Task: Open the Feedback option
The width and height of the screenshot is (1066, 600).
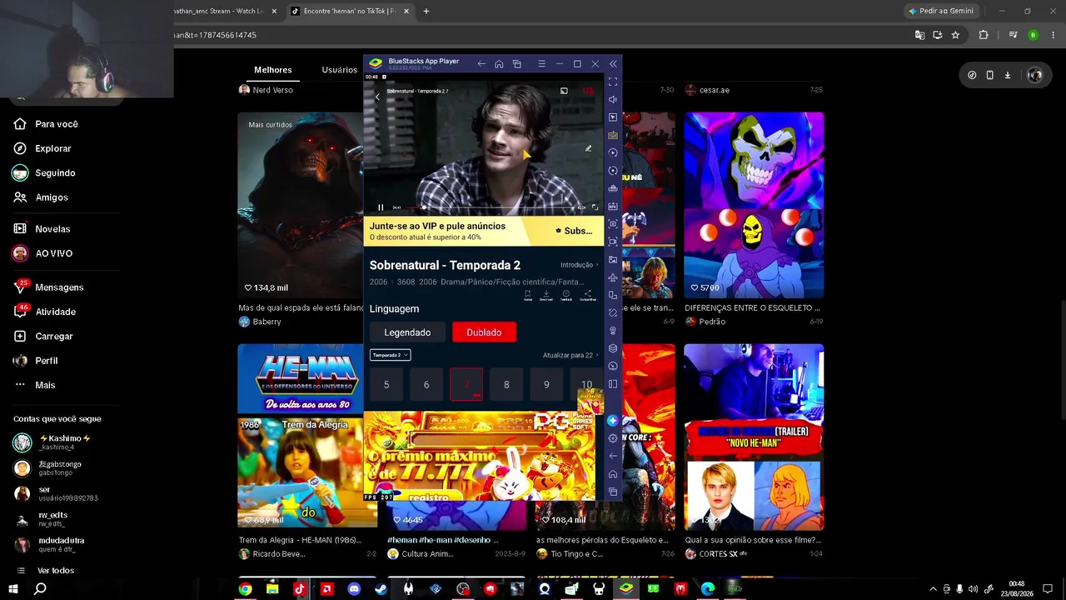Action: coord(566,295)
